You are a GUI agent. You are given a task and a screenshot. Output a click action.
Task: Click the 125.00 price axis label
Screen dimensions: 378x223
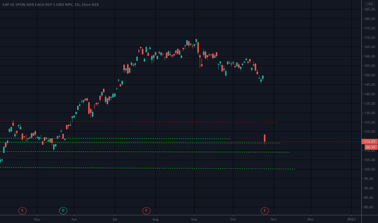[x=369, y=122]
